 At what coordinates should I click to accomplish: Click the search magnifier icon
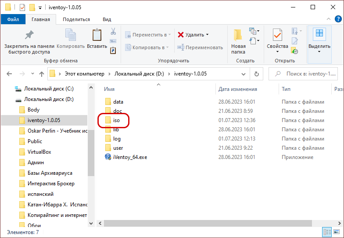click(278, 74)
